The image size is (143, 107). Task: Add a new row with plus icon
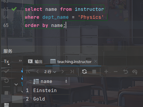[106, 72]
